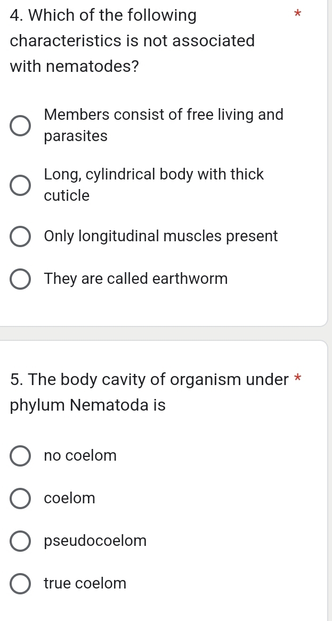
Task: Mark radio circle for "Only longitudinal muscles present"
Action: click(x=21, y=236)
